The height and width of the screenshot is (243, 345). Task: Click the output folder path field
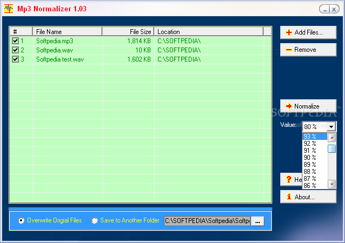207,221
